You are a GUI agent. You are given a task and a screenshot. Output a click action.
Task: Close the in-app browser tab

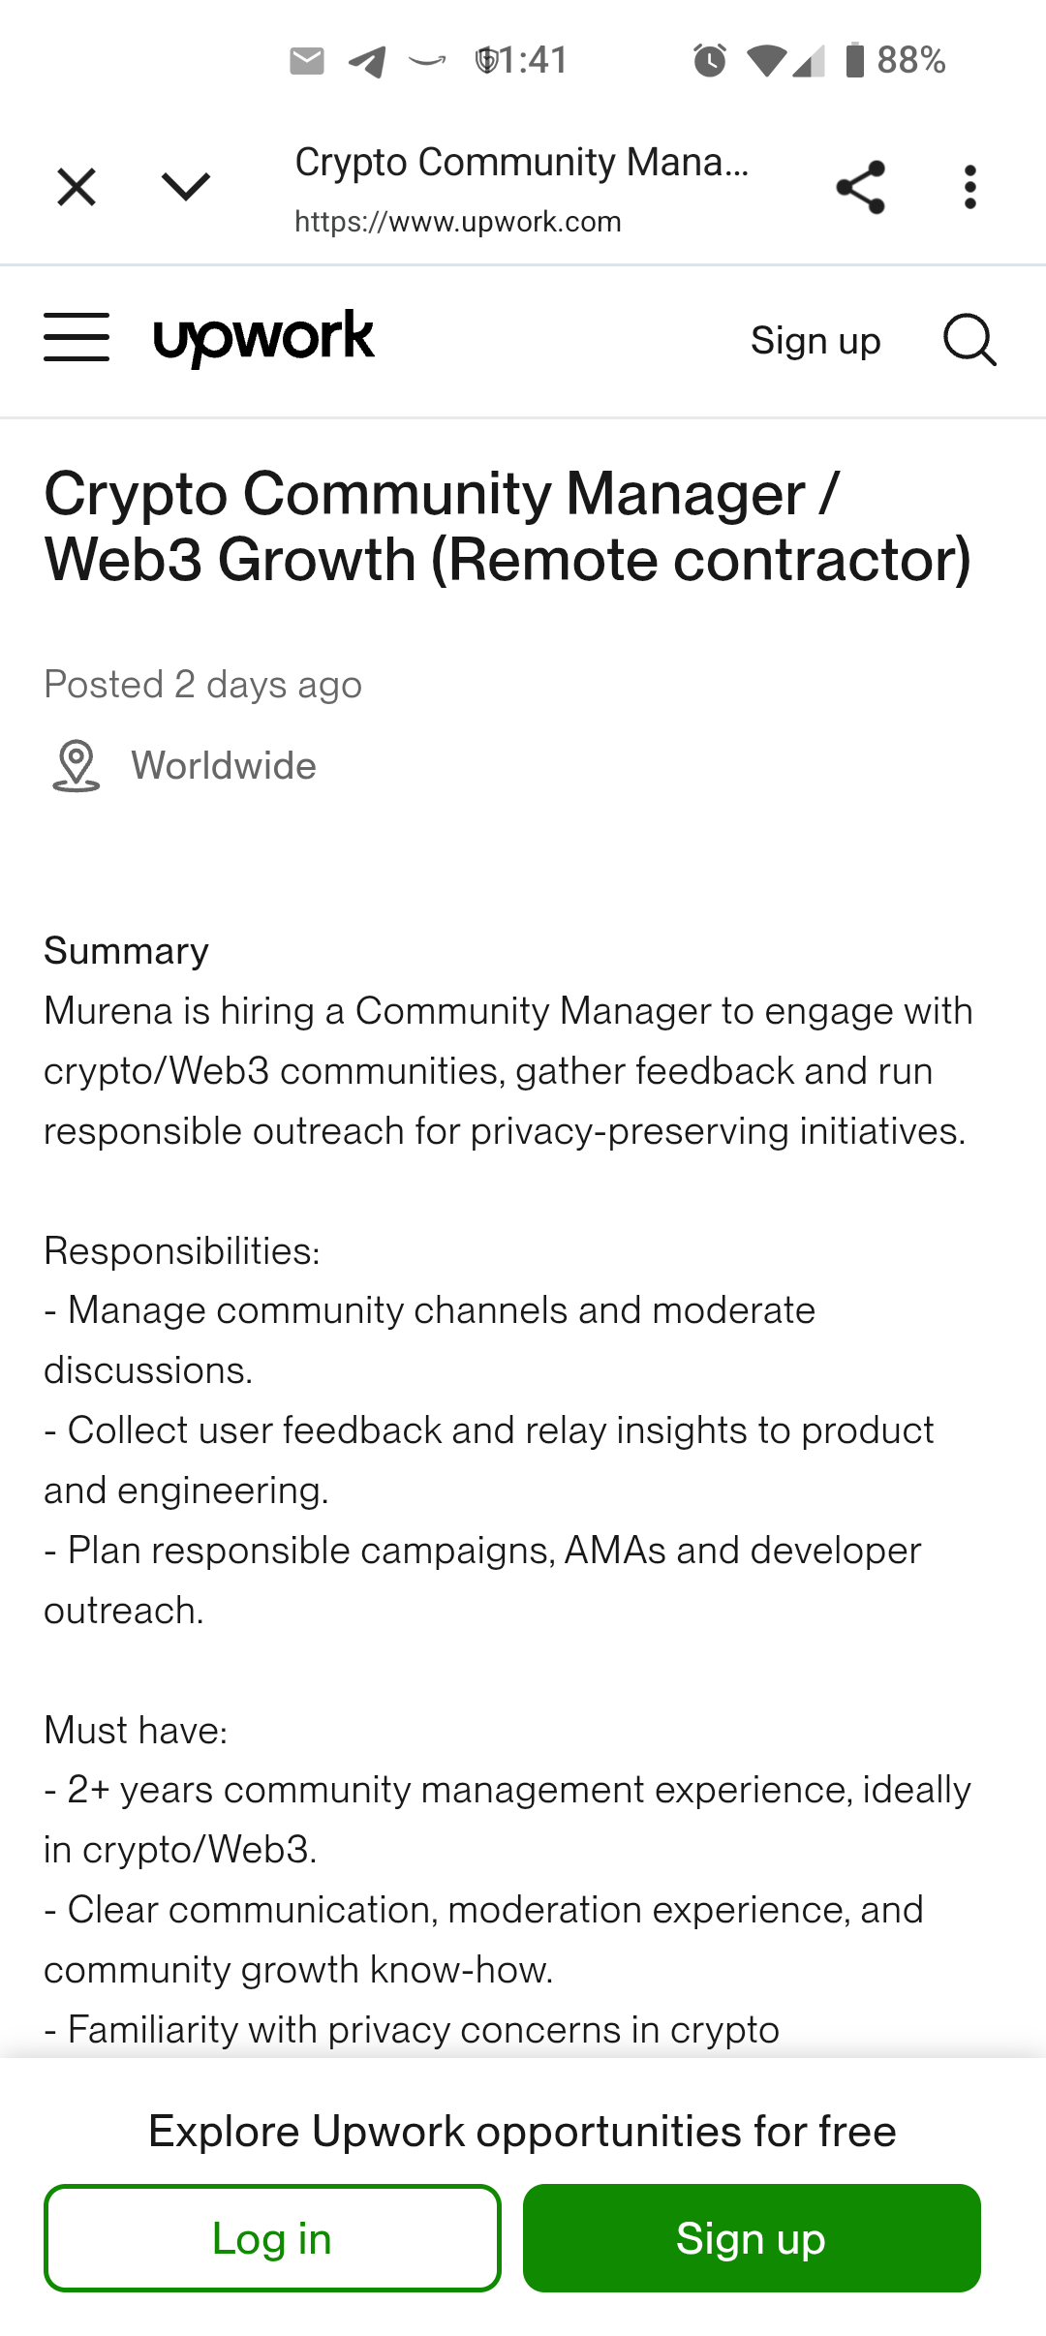click(x=77, y=187)
